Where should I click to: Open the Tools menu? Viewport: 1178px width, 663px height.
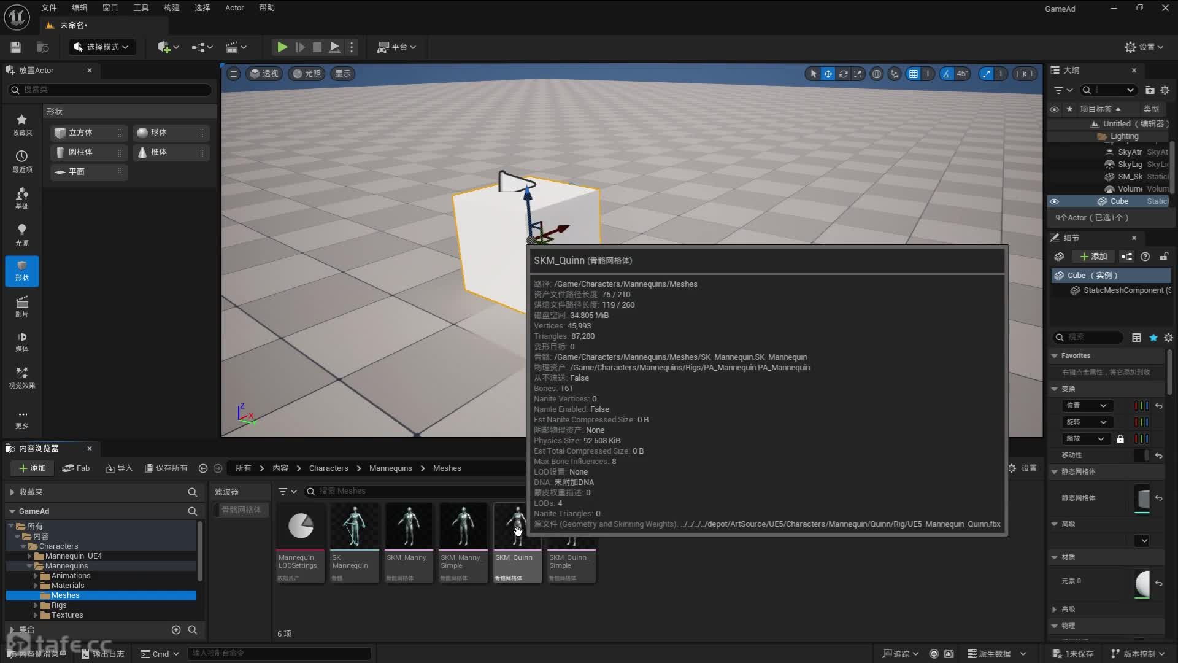click(x=141, y=8)
